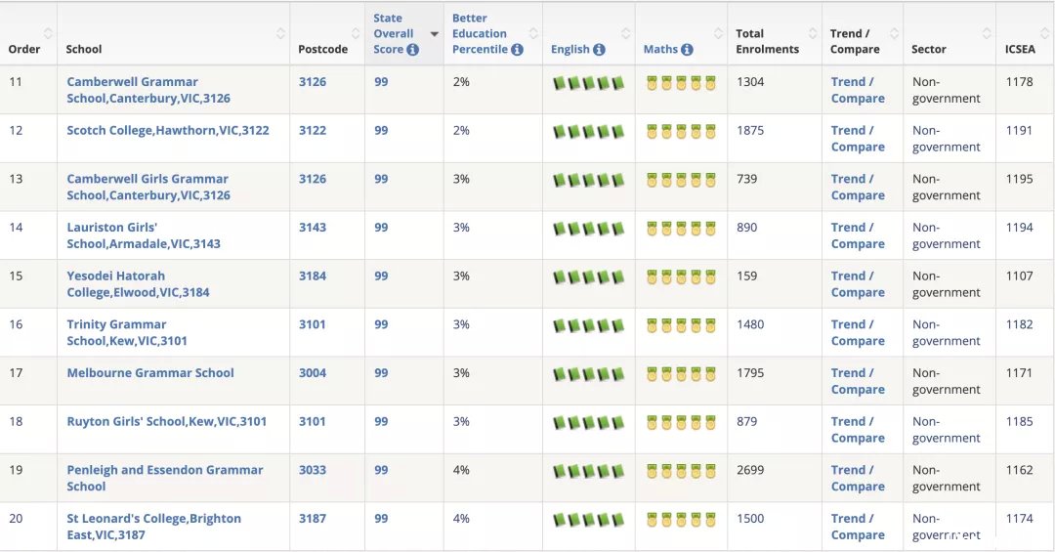Sort by Trend / Compare column arrows
Image resolution: width=1055 pixels, height=552 pixels.
894,33
